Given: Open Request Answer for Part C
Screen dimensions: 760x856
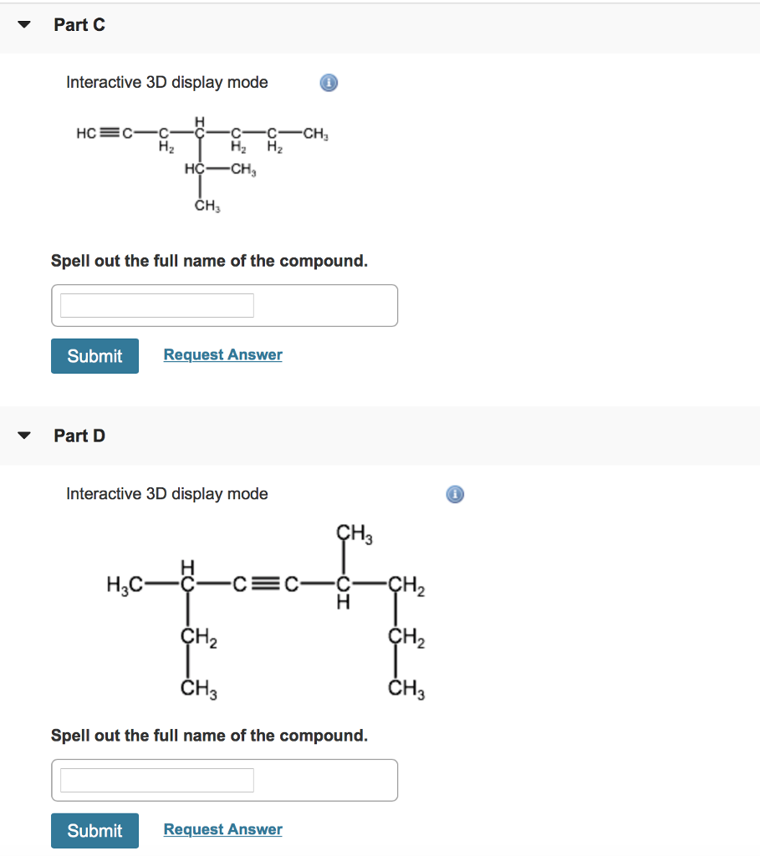Looking at the screenshot, I should point(222,354).
